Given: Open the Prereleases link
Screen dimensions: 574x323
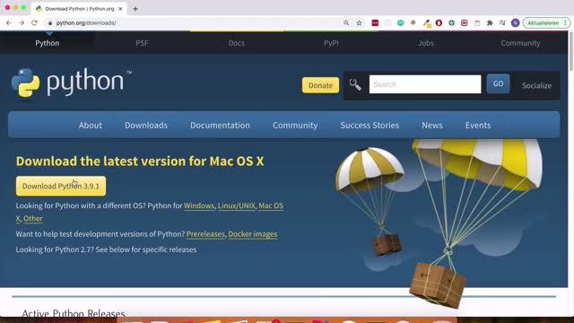Looking at the screenshot, I should 205,234.
